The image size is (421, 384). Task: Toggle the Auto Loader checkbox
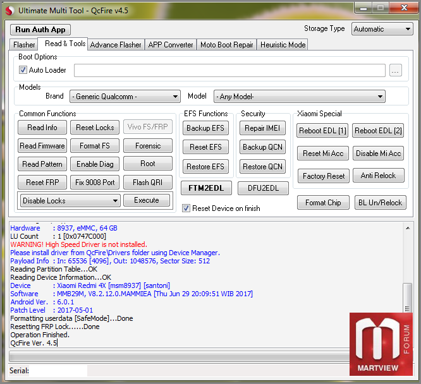23,70
